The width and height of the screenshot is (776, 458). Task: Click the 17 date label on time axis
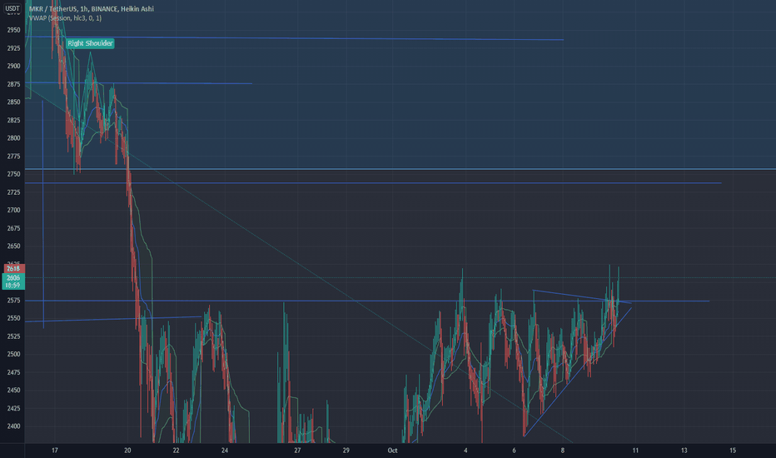pyautogui.click(x=55, y=451)
